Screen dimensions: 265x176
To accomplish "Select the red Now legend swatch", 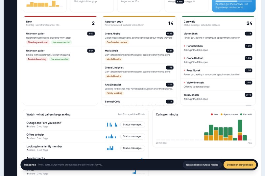I will [212, 114].
